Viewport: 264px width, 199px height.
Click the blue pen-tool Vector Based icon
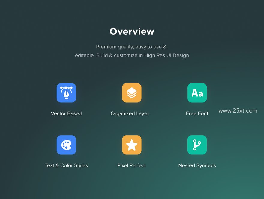66,93
